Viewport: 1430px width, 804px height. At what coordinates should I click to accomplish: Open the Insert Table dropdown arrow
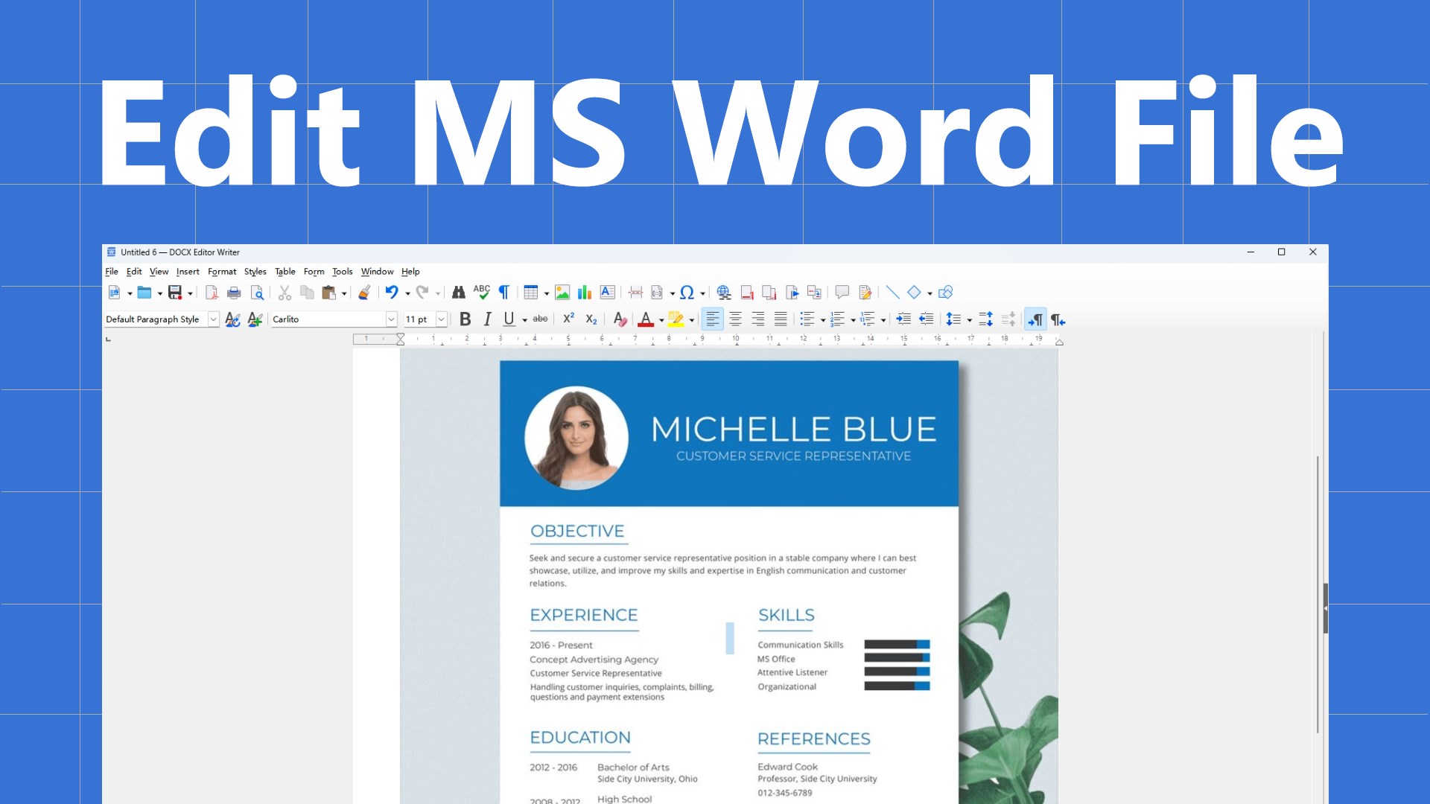click(x=547, y=293)
